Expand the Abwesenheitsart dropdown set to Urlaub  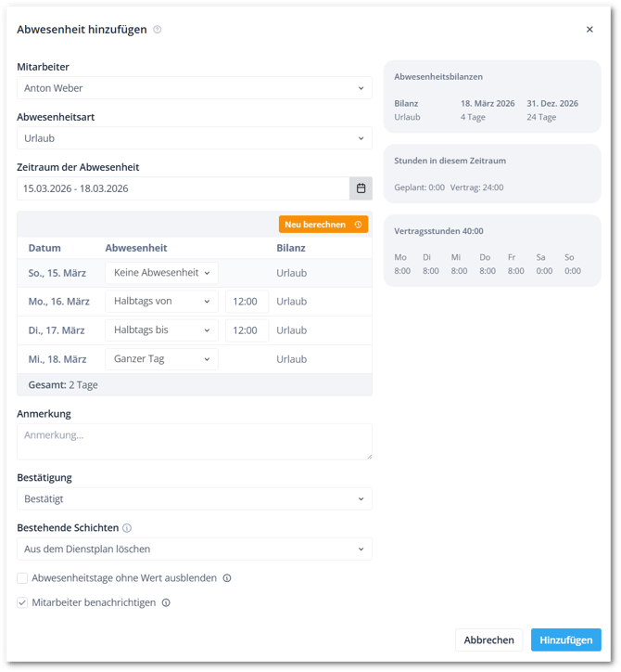pos(195,138)
